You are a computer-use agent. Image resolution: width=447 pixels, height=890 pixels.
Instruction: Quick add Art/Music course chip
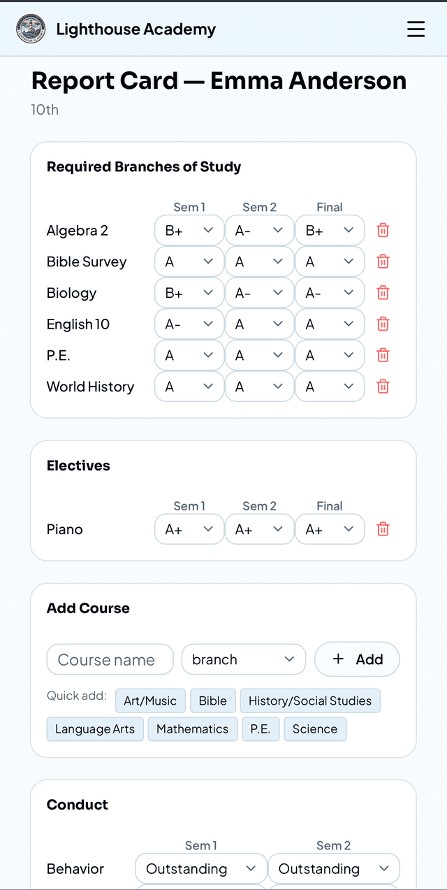coord(150,701)
